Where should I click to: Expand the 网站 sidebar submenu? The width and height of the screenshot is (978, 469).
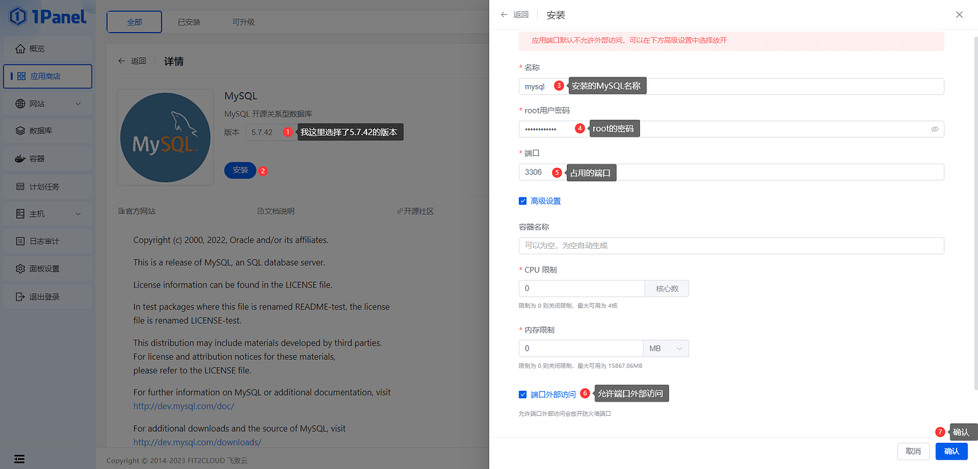[78, 104]
